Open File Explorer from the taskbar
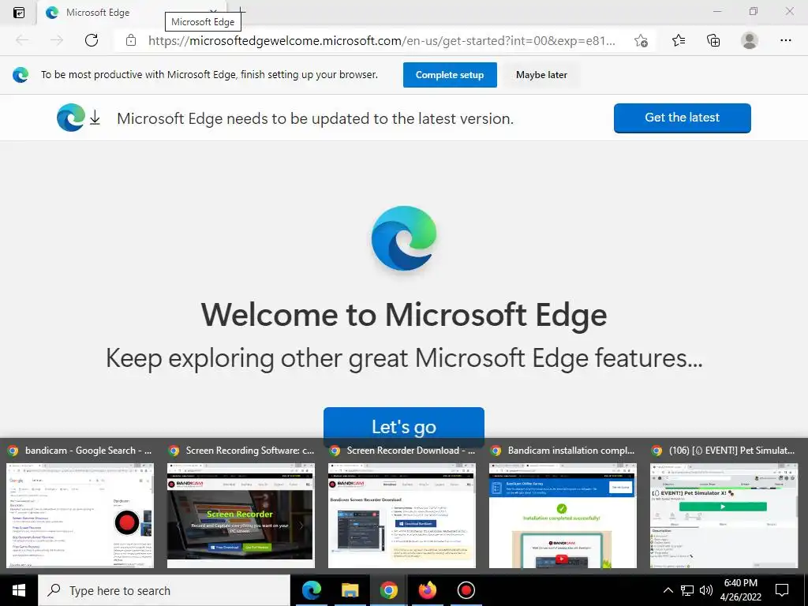The image size is (808, 606). (350, 590)
